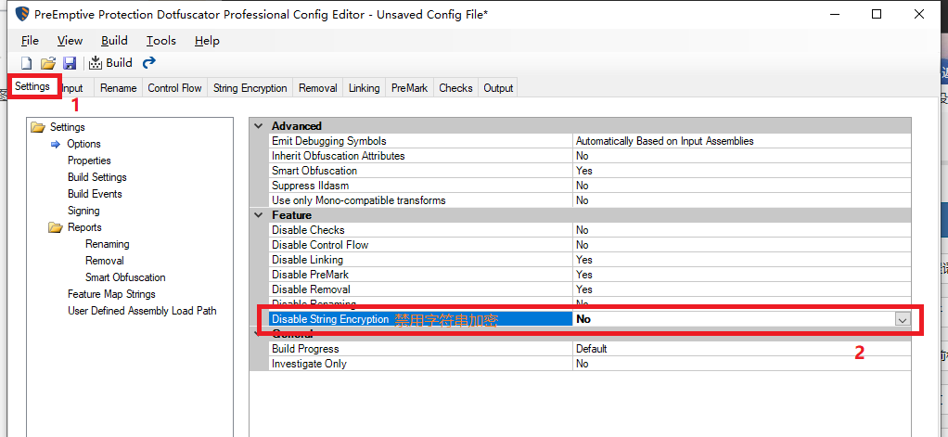This screenshot has width=948, height=437.
Task: Click the Automatically Based on Input Assemblies value
Action: [664, 141]
